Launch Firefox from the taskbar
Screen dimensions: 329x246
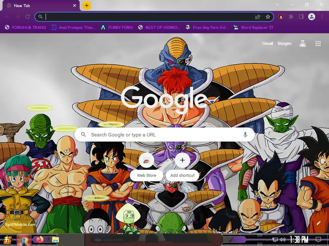pyautogui.click(x=40, y=239)
